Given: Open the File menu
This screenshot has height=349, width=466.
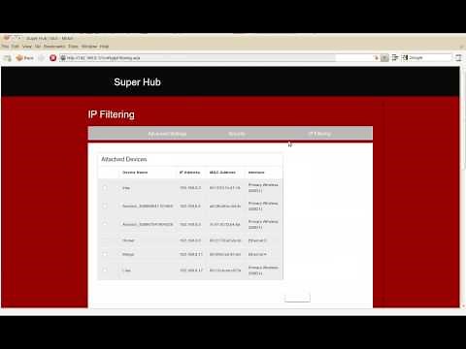Looking at the screenshot, I should [x=5, y=47].
